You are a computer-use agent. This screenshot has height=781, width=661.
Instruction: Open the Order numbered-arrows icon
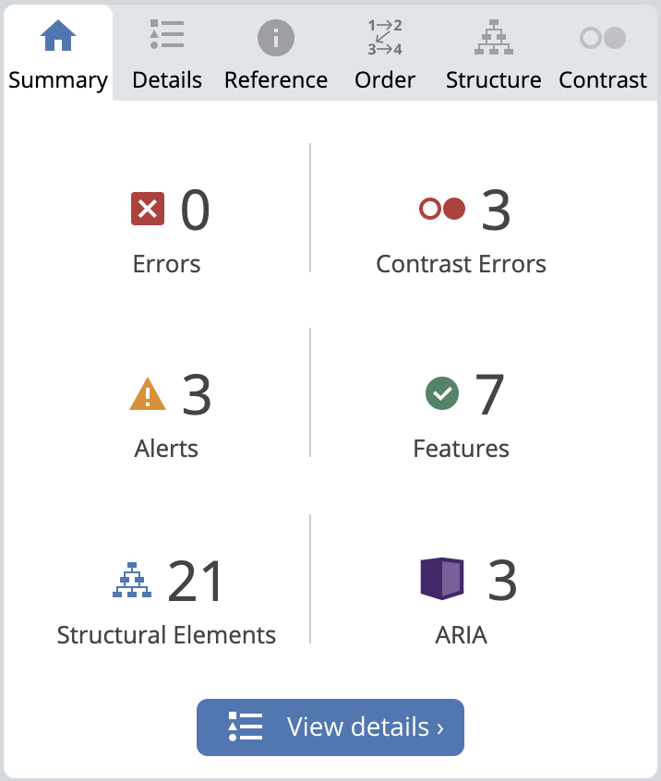coord(385,37)
